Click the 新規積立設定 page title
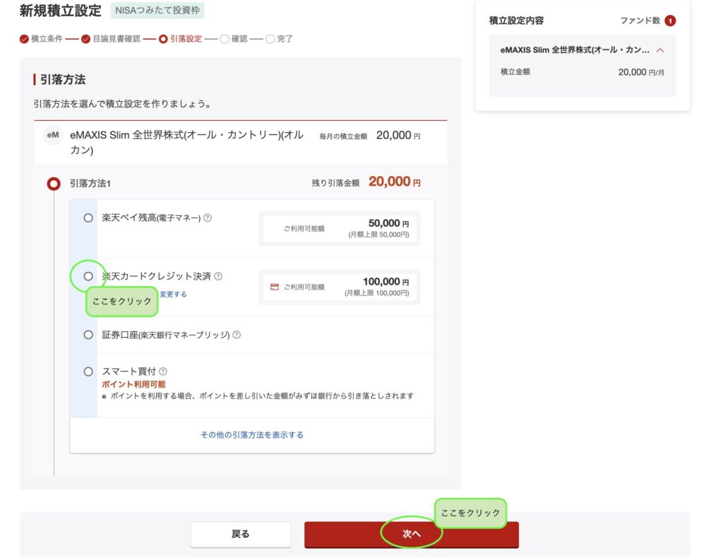 (61, 11)
